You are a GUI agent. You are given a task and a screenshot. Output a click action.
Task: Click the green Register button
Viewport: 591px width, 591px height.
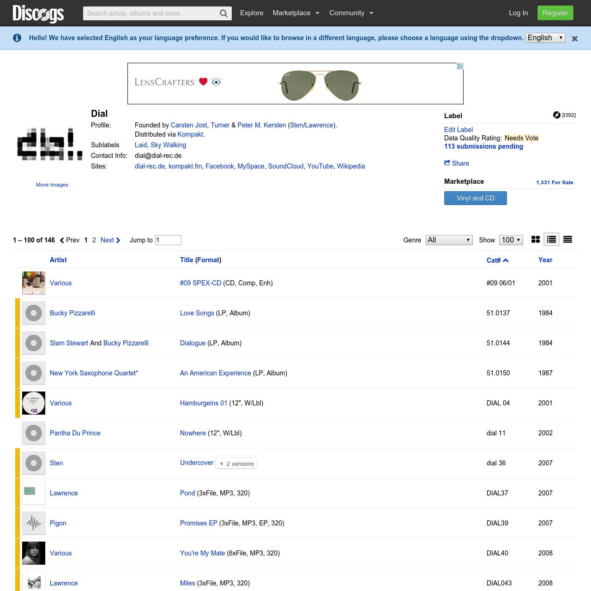tap(555, 13)
